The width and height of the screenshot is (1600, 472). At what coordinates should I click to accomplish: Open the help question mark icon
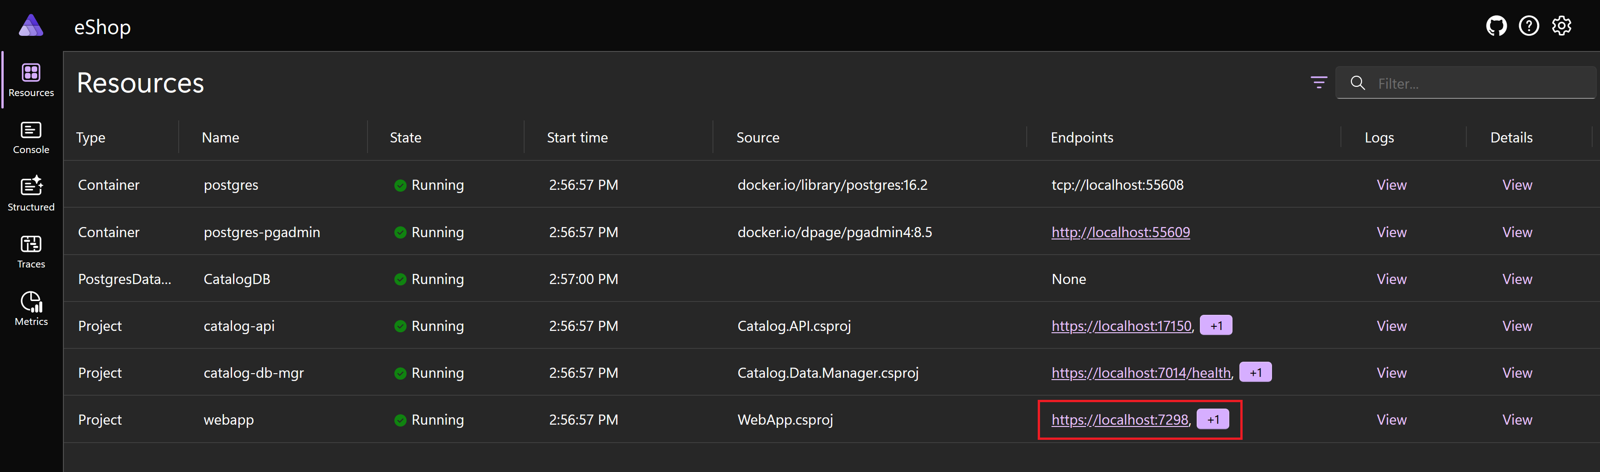coord(1529,26)
